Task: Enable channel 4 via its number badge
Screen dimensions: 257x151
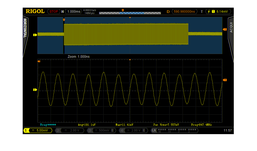Action: pyautogui.click(x=122, y=130)
